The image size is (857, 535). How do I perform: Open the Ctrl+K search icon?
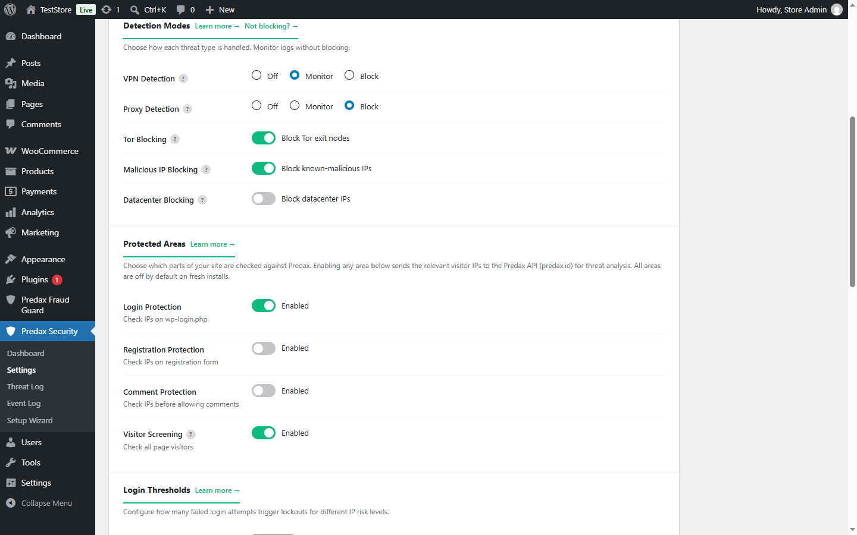(135, 10)
